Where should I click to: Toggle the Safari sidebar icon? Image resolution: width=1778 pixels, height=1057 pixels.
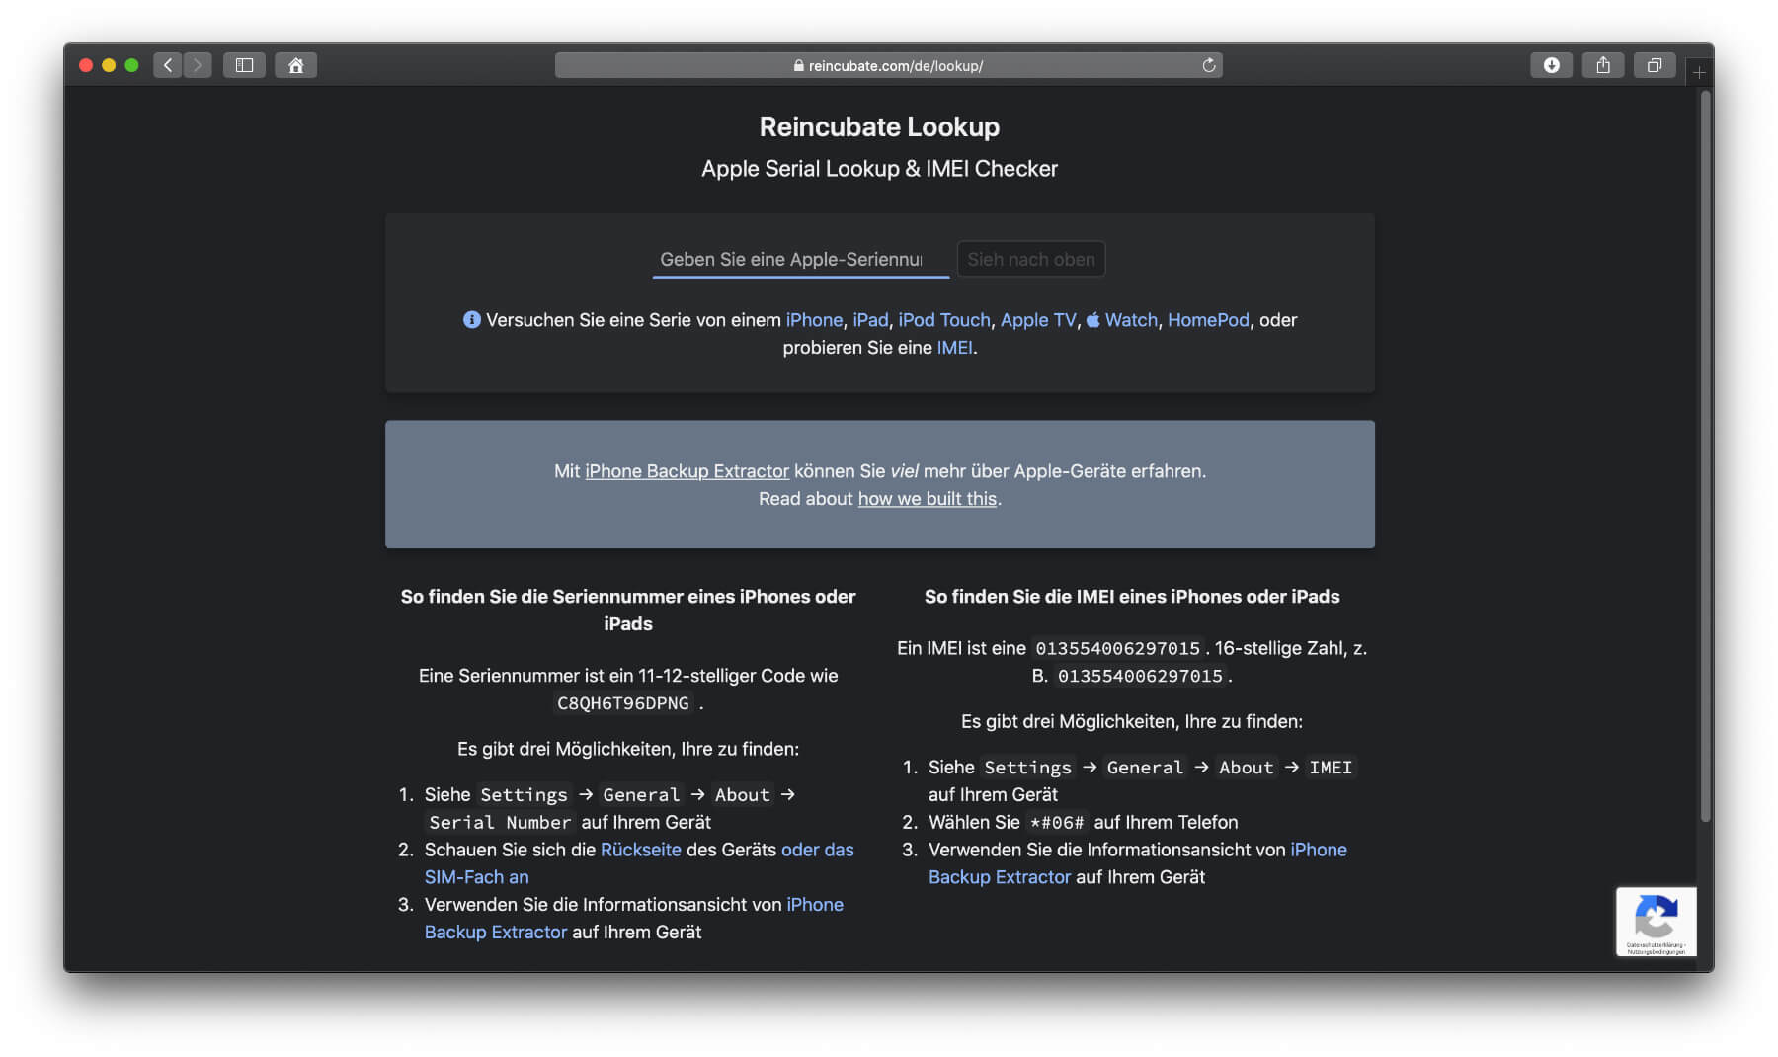pyautogui.click(x=244, y=65)
